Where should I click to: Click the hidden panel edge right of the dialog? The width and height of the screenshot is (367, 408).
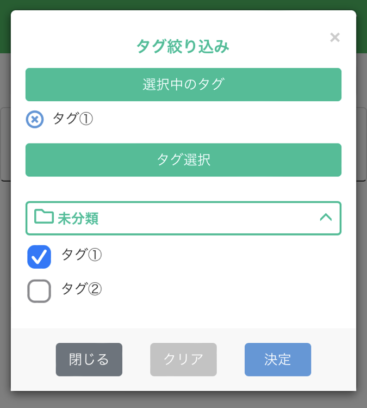point(362,144)
